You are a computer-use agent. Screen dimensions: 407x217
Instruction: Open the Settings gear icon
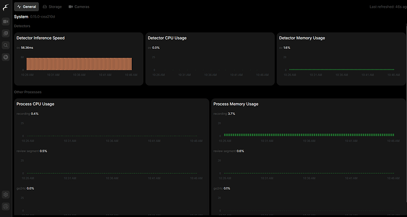[6, 195]
